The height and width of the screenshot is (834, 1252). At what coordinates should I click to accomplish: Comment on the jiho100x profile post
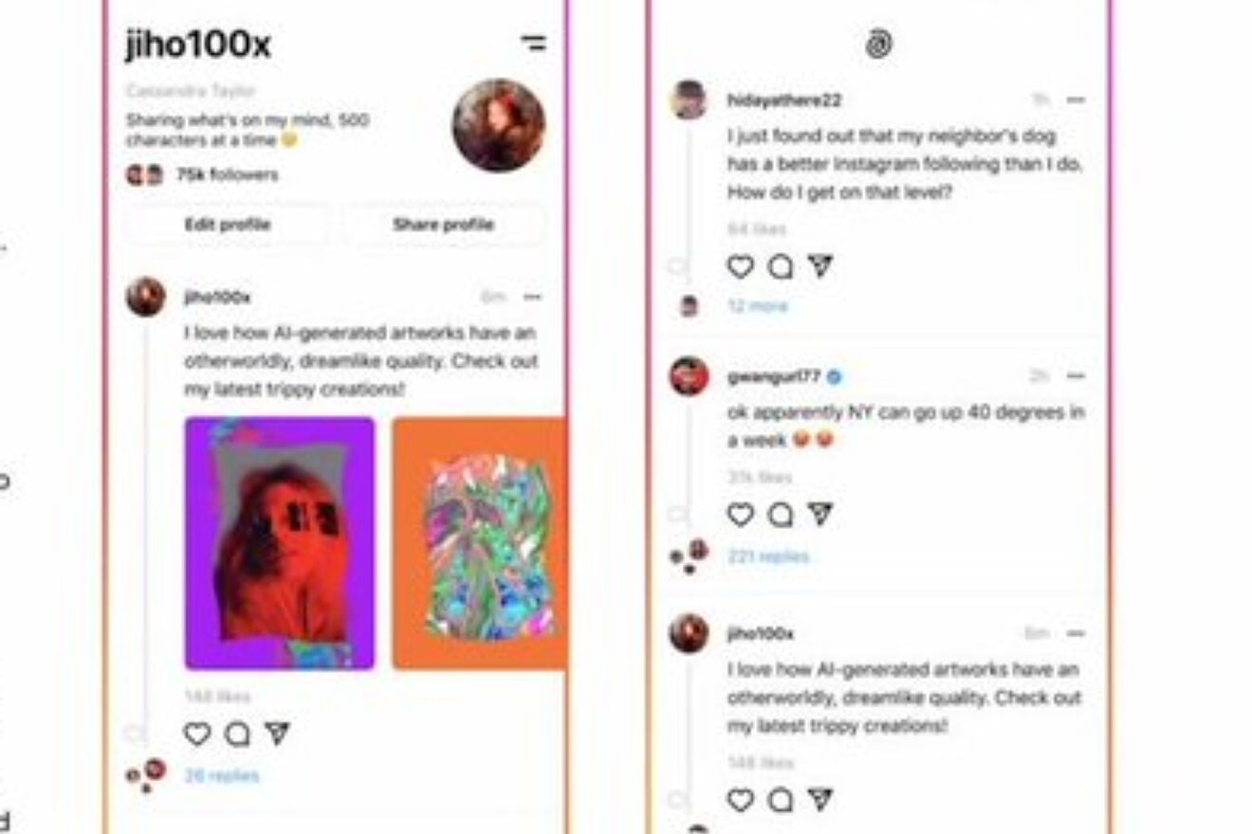coord(237,734)
